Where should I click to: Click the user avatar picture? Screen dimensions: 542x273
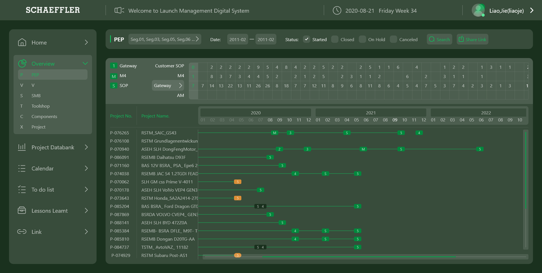[x=478, y=10]
